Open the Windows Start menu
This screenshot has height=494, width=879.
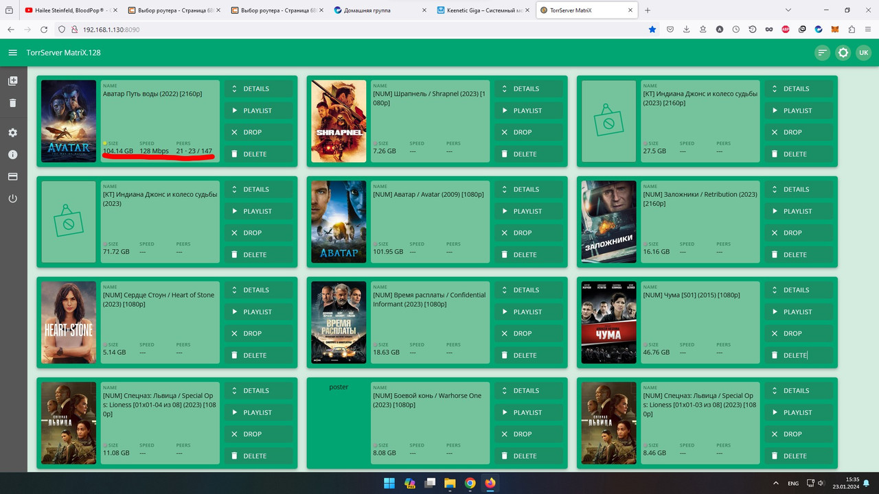389,483
